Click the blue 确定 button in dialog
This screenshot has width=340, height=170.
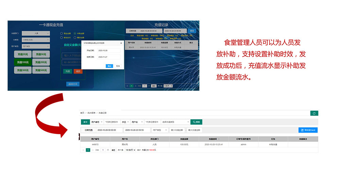[109, 66]
